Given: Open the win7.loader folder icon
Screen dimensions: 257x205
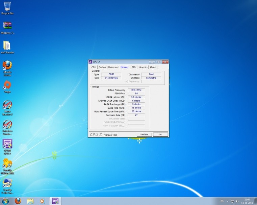Looking at the screenshot, I should pyautogui.click(x=7, y=46).
